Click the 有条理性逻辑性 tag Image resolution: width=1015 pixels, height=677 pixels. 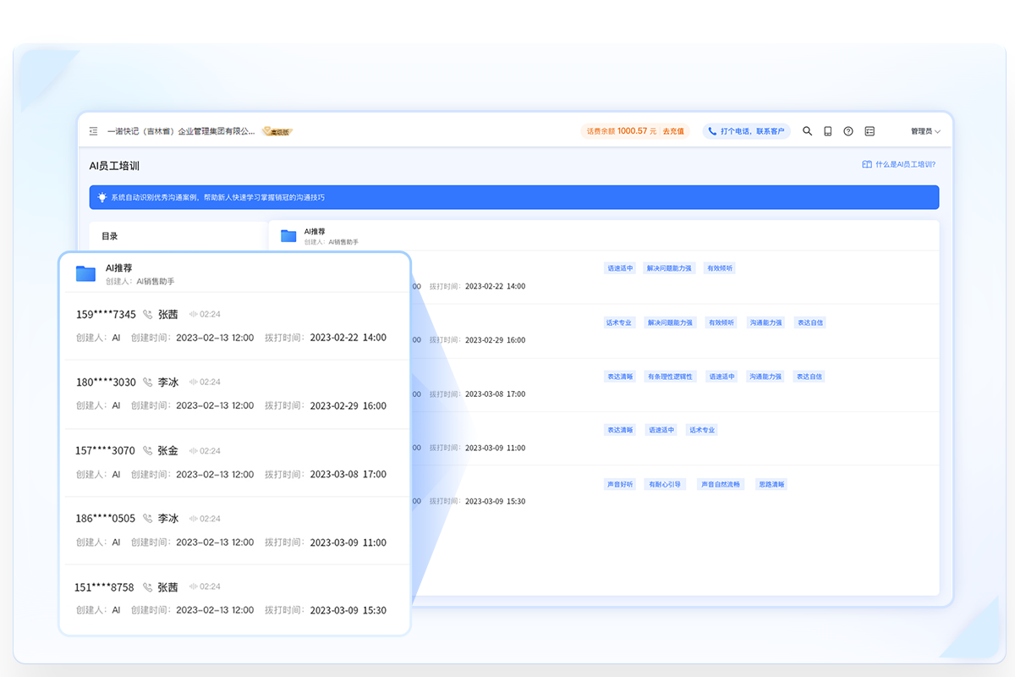(x=670, y=377)
